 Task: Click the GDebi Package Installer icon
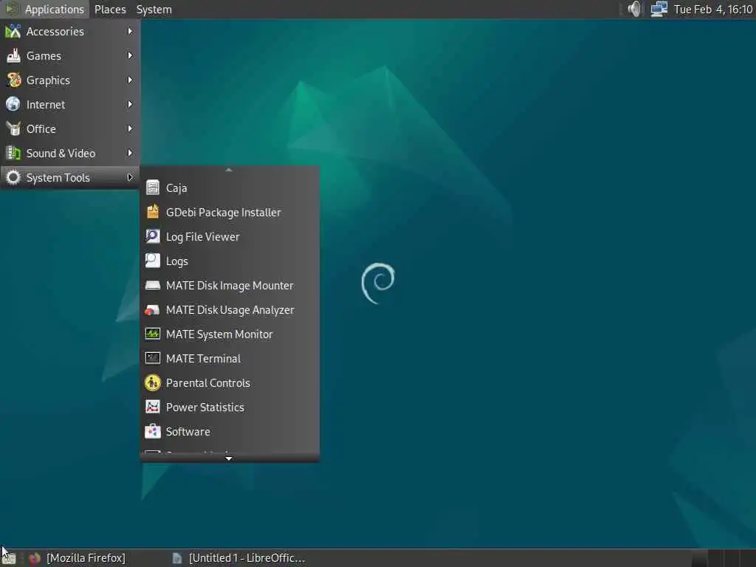pos(153,212)
